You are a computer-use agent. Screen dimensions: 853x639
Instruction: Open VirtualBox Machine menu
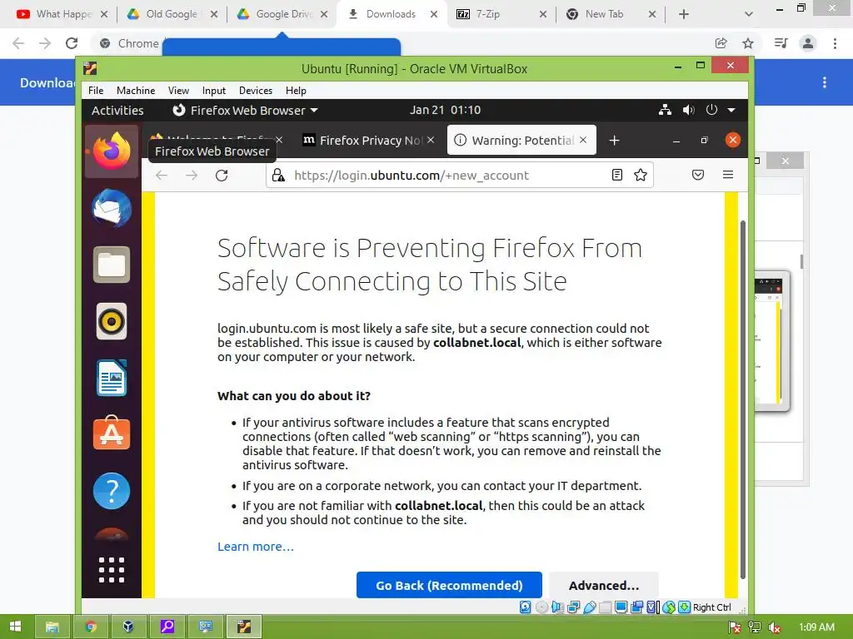pyautogui.click(x=136, y=90)
